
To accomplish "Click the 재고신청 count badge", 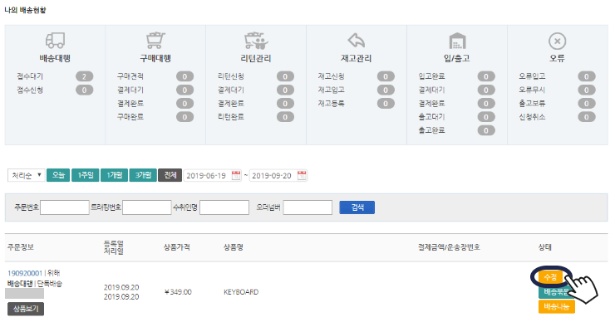I will (x=386, y=76).
